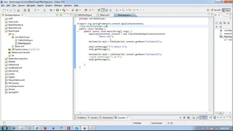Toggle Link with Editor in Package Explorer
Image resolution: width=233 pixels, height=131 pixels.
click(61, 15)
